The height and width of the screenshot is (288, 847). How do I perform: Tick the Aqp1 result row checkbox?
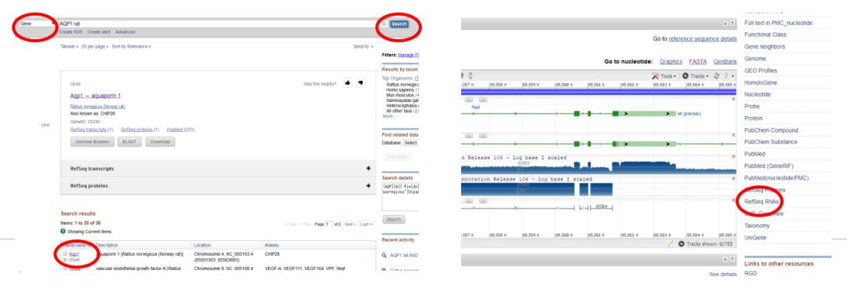click(x=65, y=253)
